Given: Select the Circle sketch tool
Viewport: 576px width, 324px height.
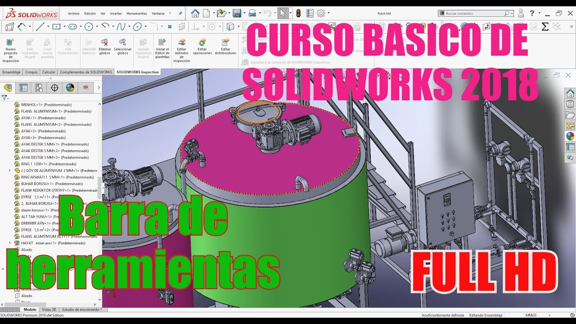Looking at the screenshot, I should pyautogui.click(x=89, y=27).
